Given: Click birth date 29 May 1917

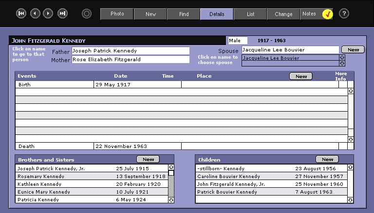Looking at the screenshot, I should click(113, 84).
